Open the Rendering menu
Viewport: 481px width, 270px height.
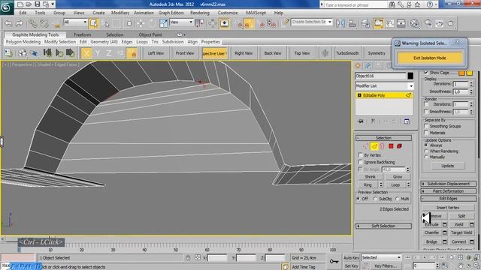point(200,13)
